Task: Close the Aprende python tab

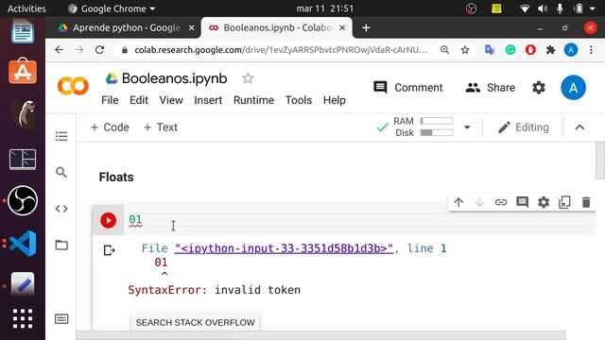Action: pos(191,27)
